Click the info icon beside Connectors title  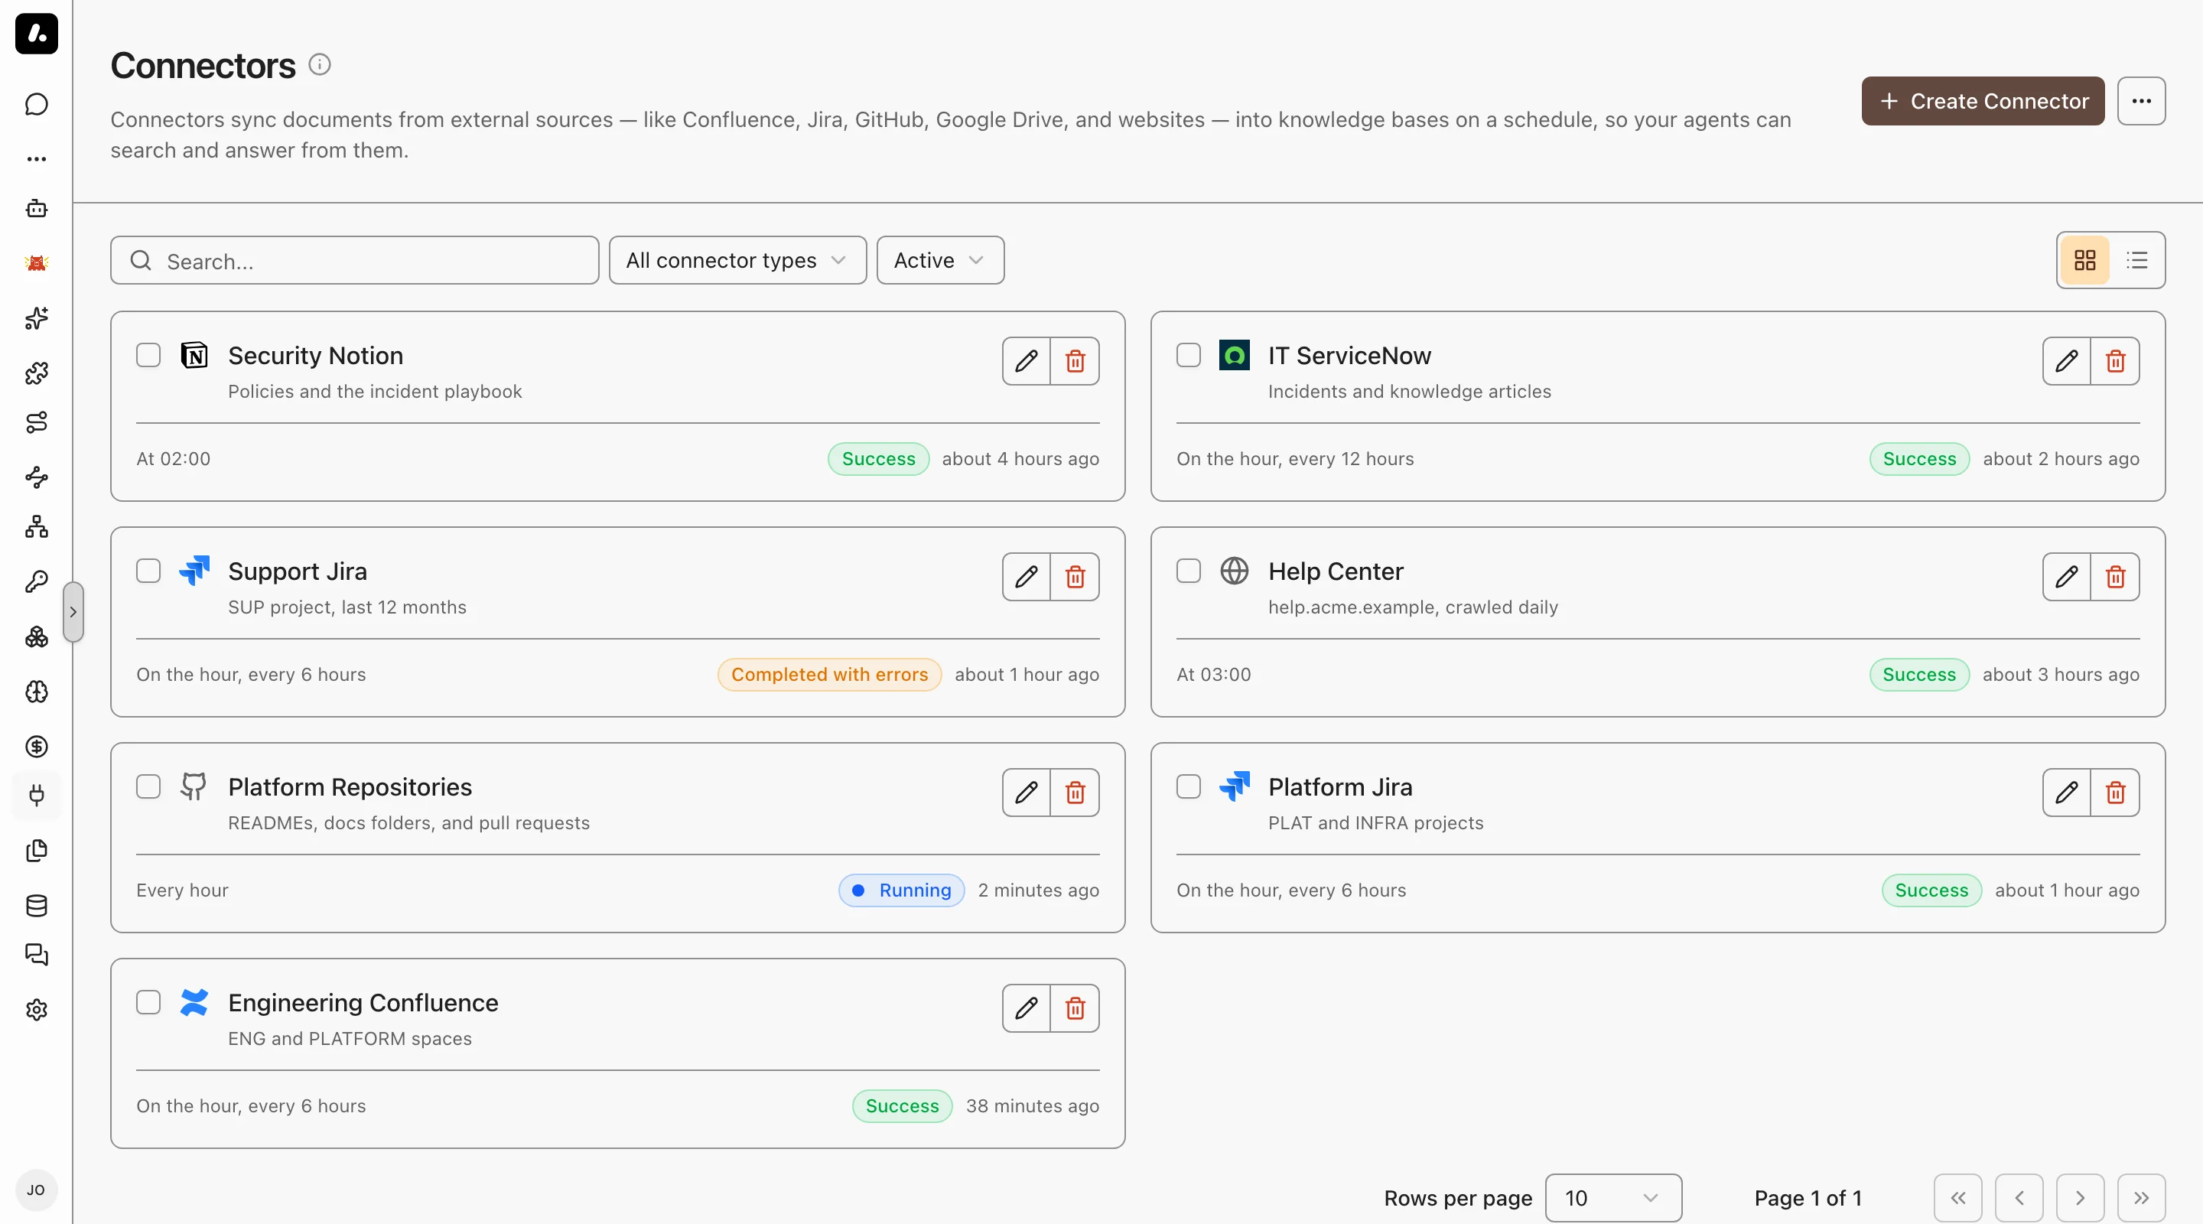pos(320,65)
